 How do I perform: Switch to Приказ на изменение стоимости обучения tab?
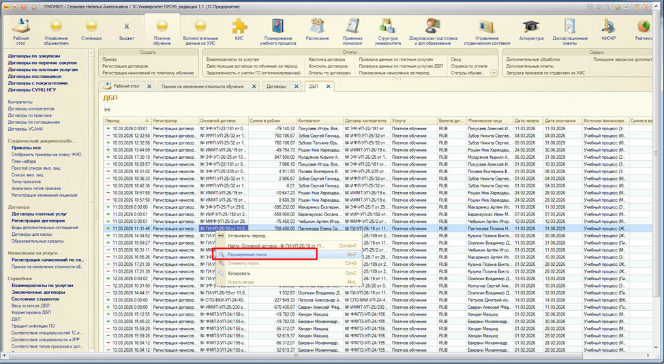pos(211,87)
